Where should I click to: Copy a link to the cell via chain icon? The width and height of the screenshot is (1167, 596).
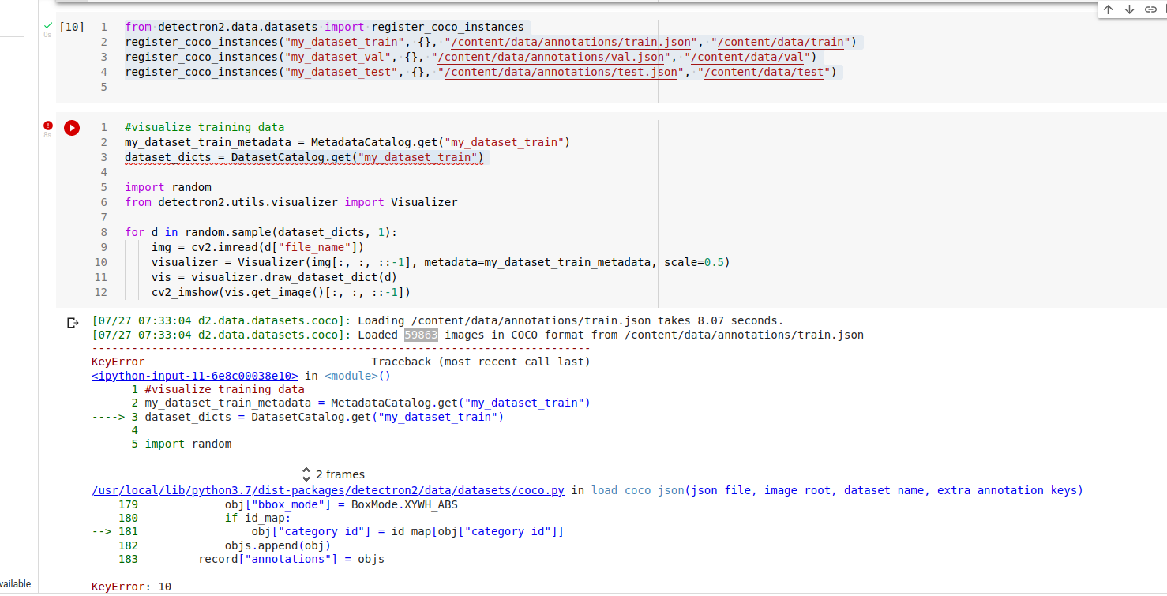click(x=1150, y=9)
